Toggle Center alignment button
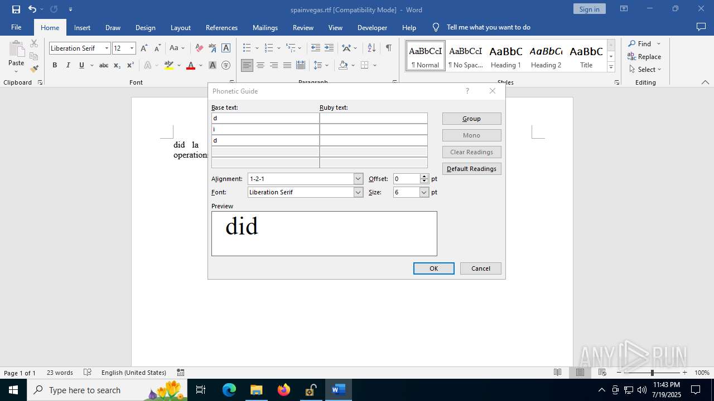The image size is (714, 401). coord(260,65)
